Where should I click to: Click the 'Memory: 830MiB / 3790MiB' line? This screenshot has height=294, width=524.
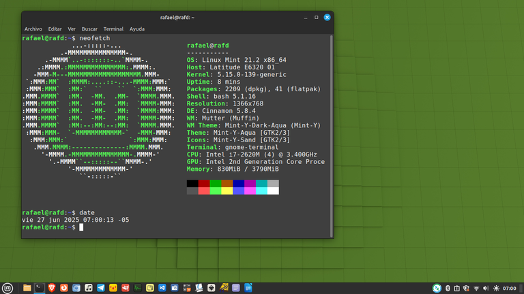(233, 169)
